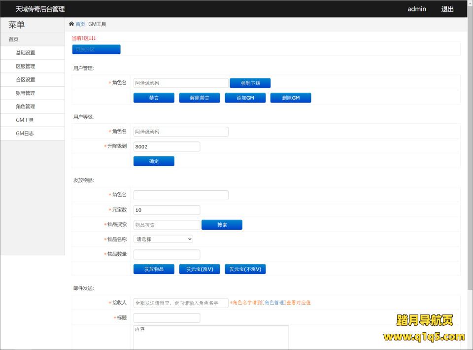Focus the 升降级到 level input field
This screenshot has width=473, height=350.
(167, 146)
